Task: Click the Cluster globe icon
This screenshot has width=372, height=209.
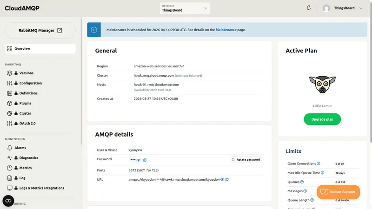Action: 9,113
